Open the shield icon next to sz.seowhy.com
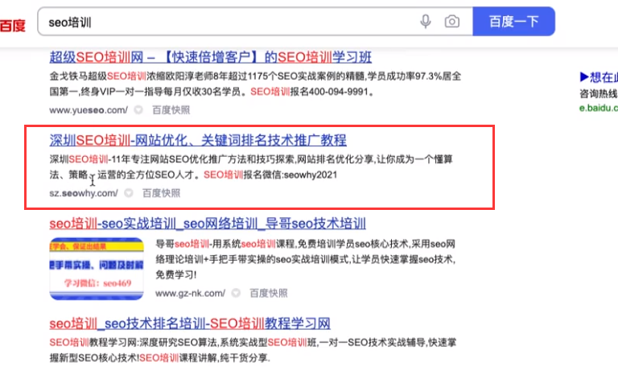618x370 pixels. pos(129,193)
